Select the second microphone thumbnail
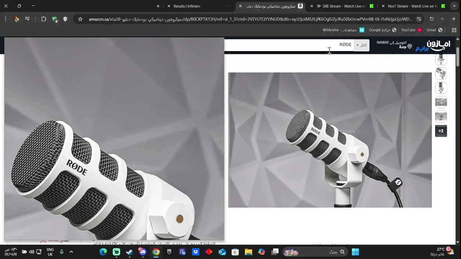The height and width of the screenshot is (259, 461). [441, 73]
